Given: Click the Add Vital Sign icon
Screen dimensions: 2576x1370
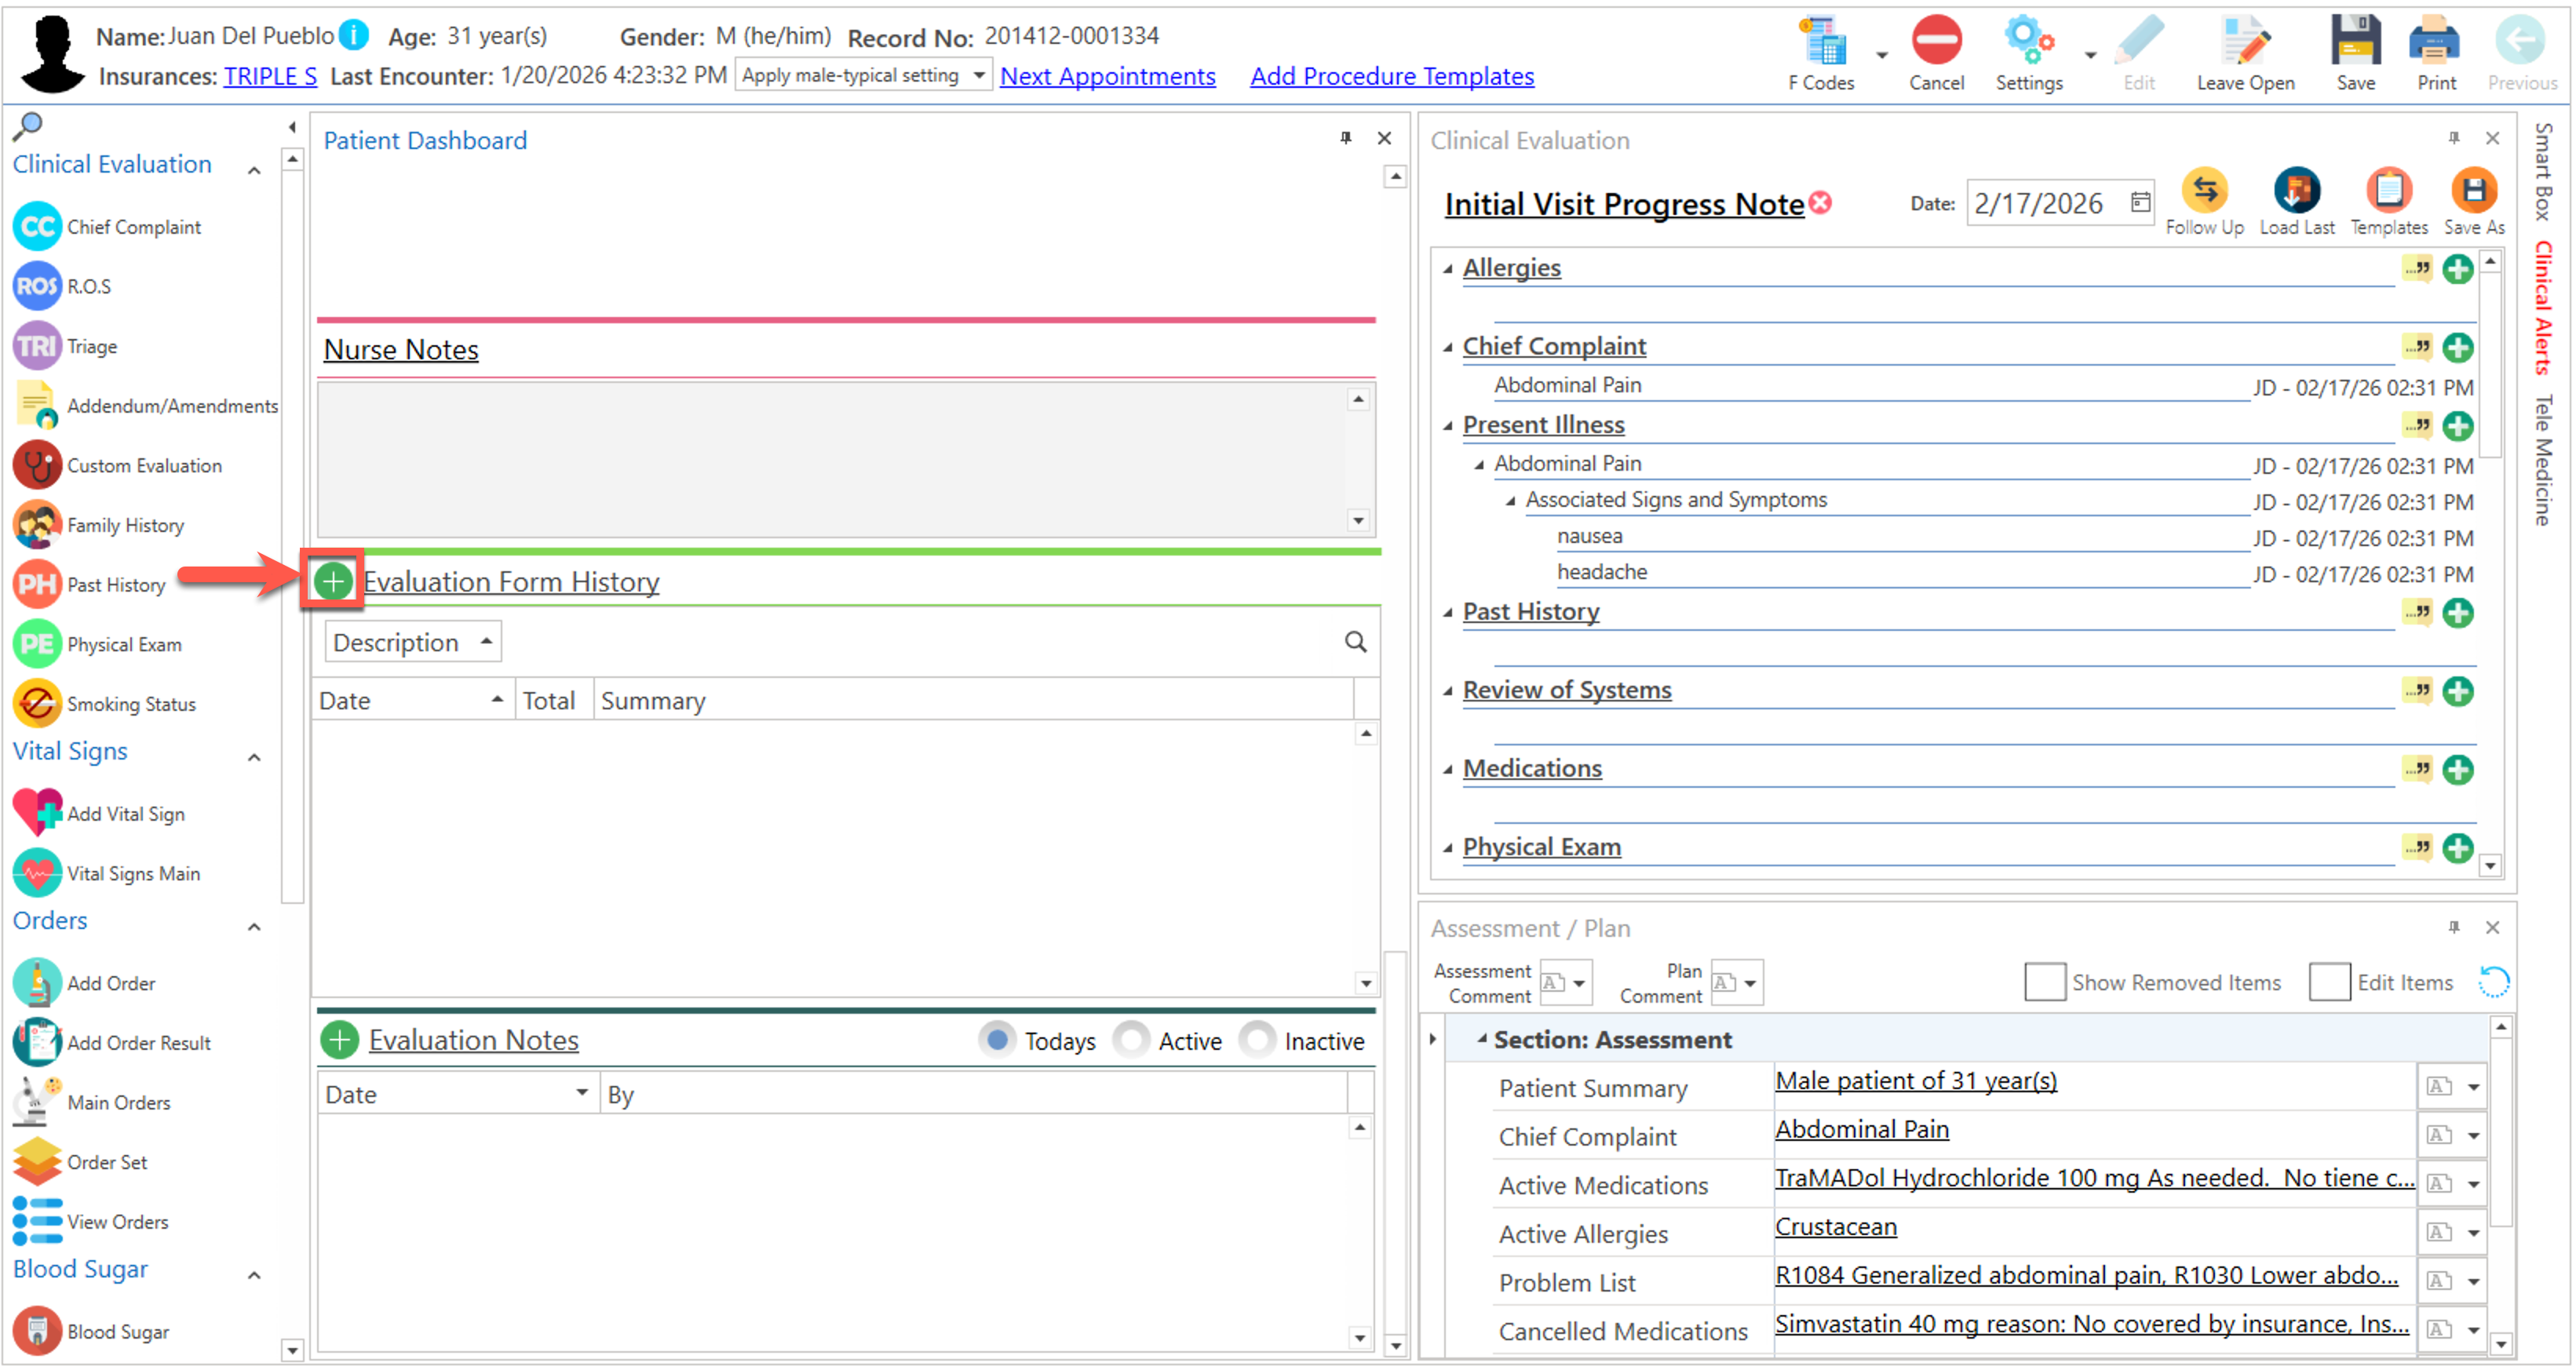Looking at the screenshot, I should tap(38, 813).
